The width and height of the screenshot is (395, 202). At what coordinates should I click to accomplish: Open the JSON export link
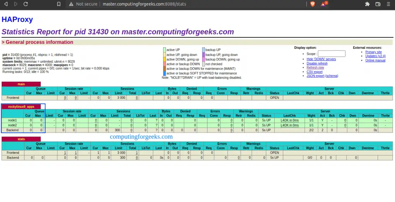(x=316, y=76)
